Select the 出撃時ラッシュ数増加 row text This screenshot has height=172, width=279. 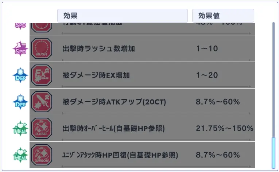tap(98, 48)
